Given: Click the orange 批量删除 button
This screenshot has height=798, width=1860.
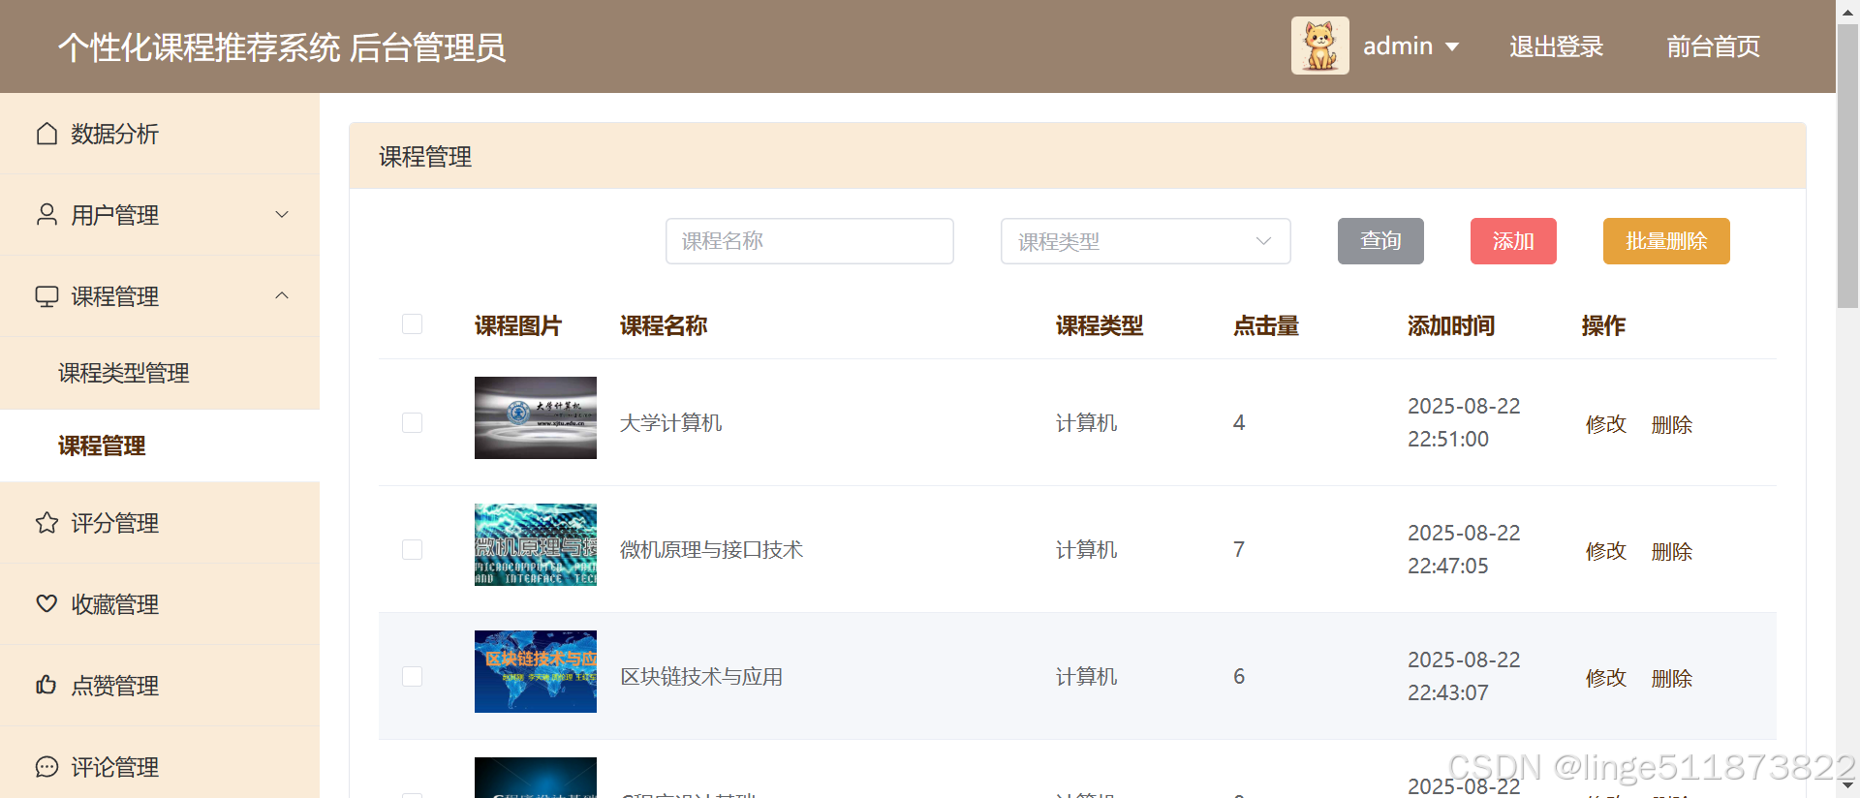Looking at the screenshot, I should [x=1666, y=241].
